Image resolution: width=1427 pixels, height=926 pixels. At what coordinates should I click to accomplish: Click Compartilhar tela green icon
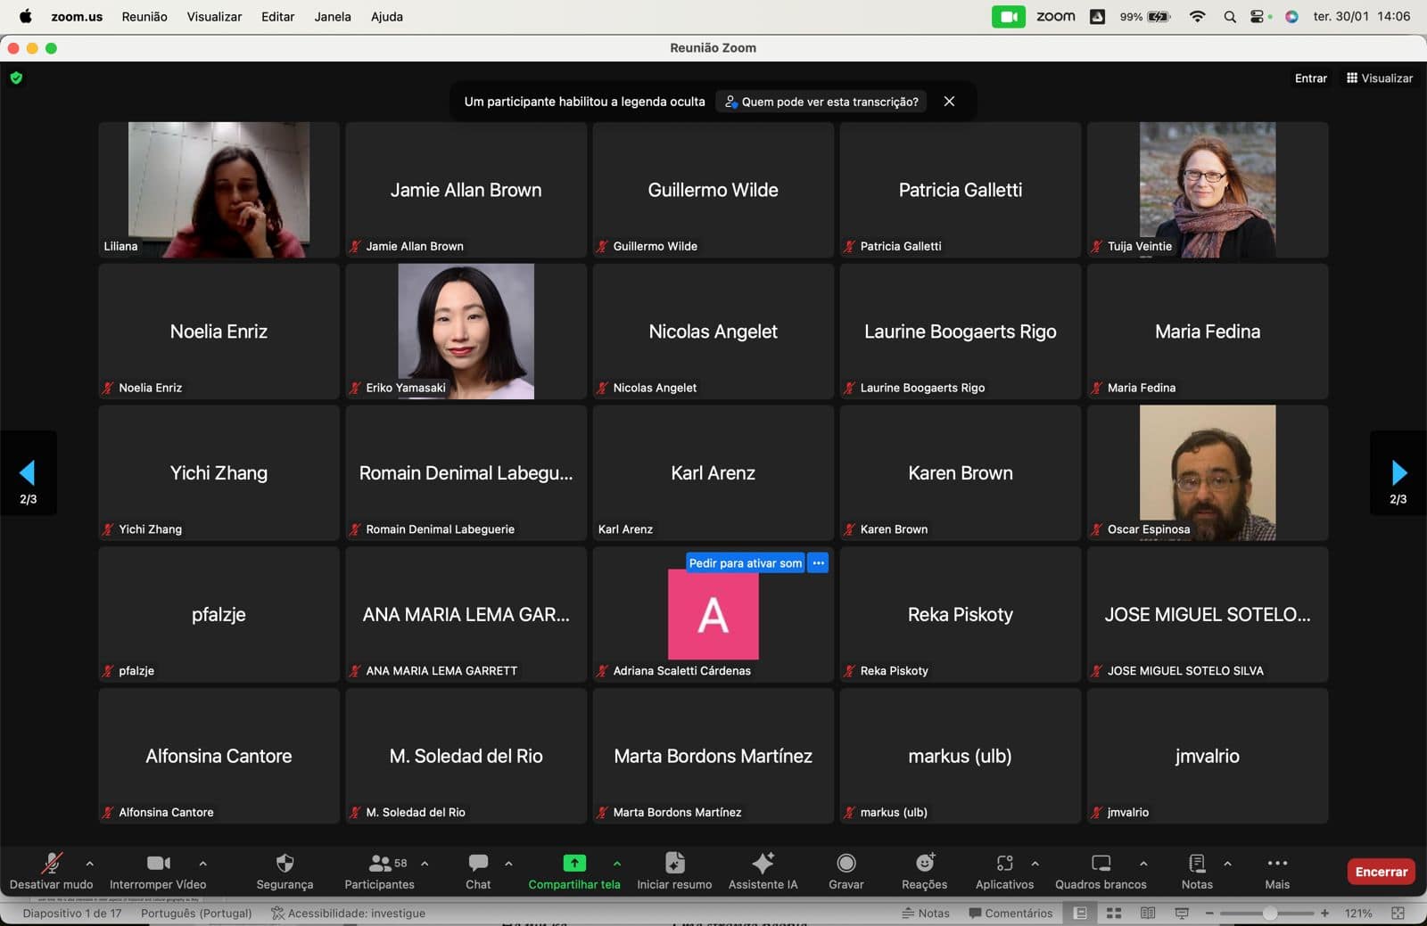pyautogui.click(x=574, y=863)
